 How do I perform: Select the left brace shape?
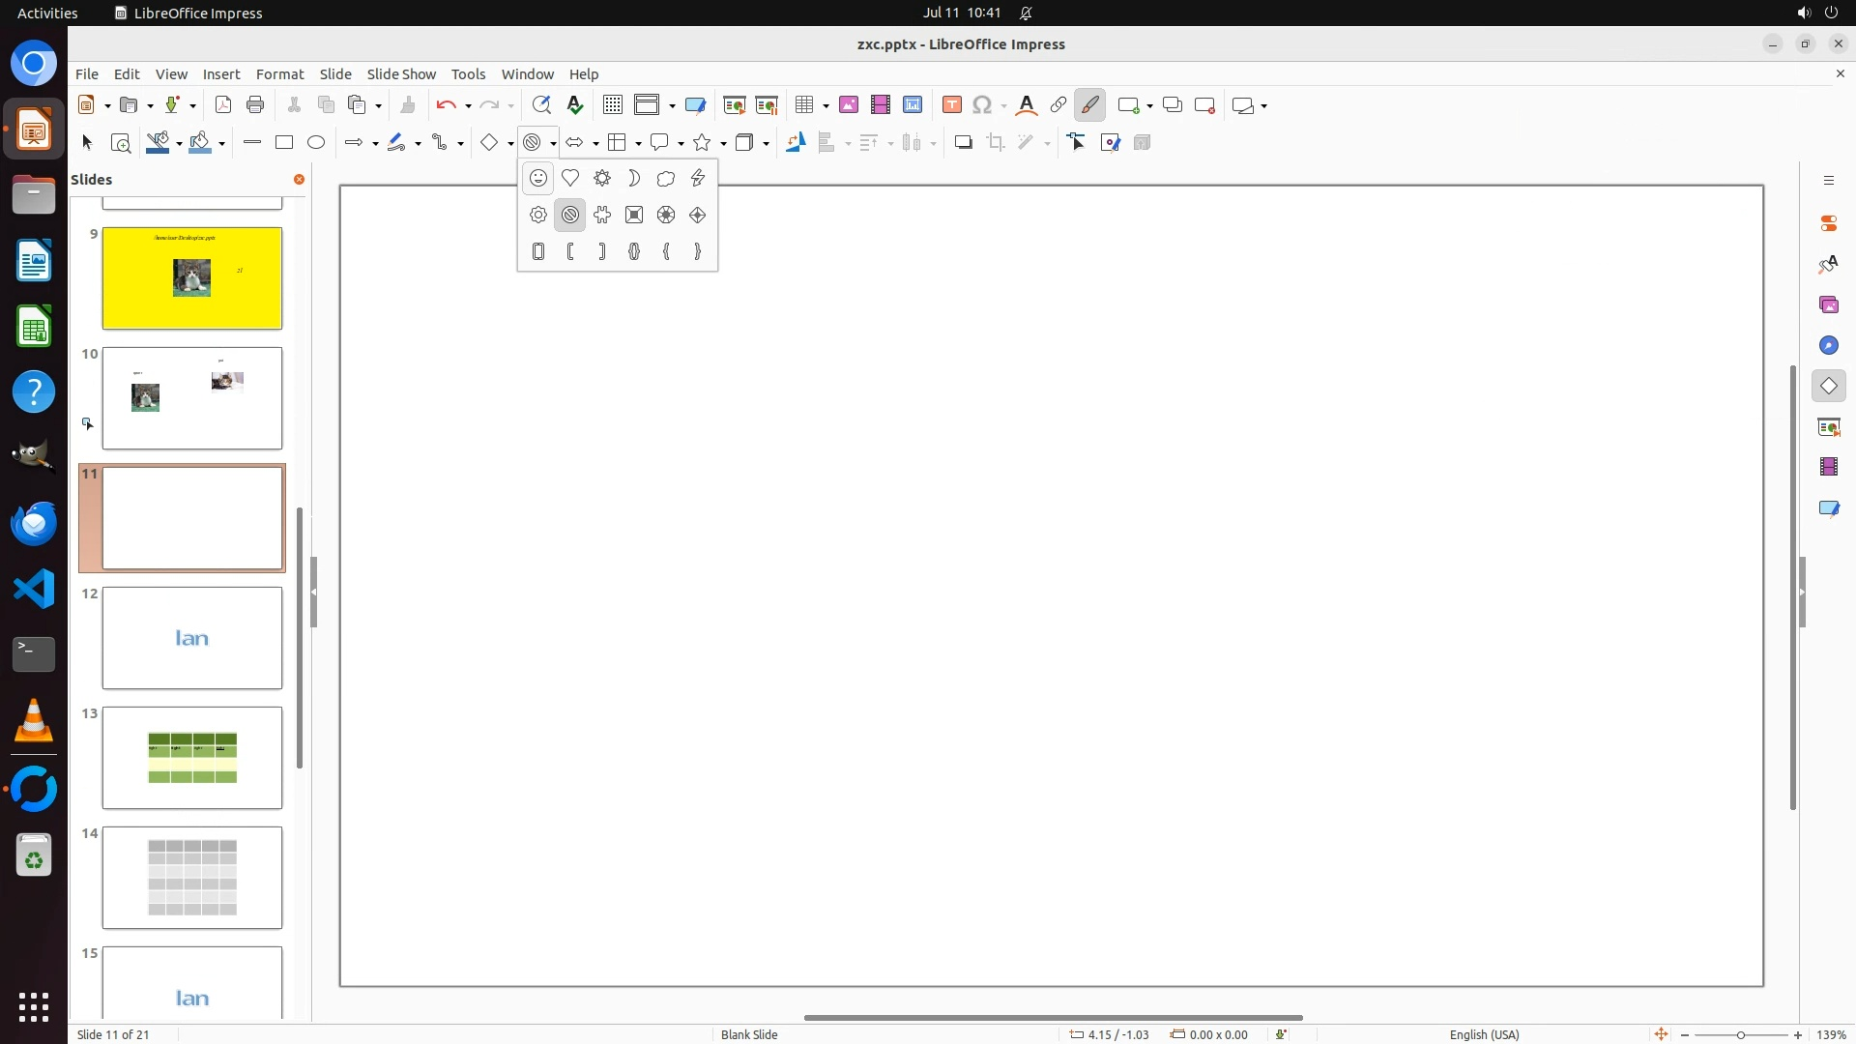[x=666, y=251]
